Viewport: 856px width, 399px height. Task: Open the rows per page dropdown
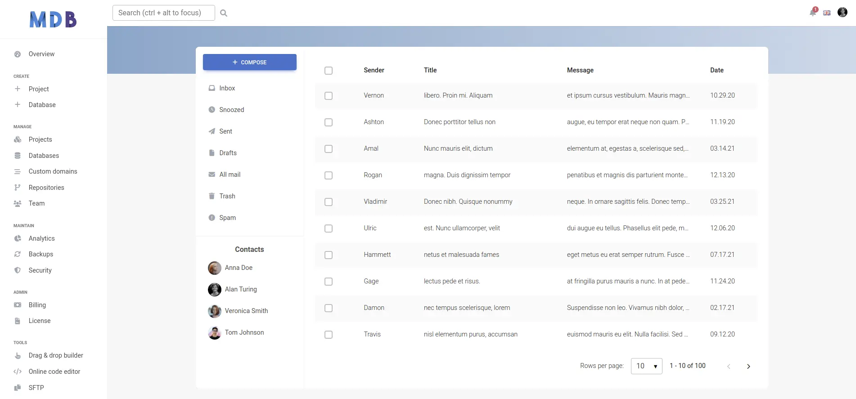coord(646,366)
